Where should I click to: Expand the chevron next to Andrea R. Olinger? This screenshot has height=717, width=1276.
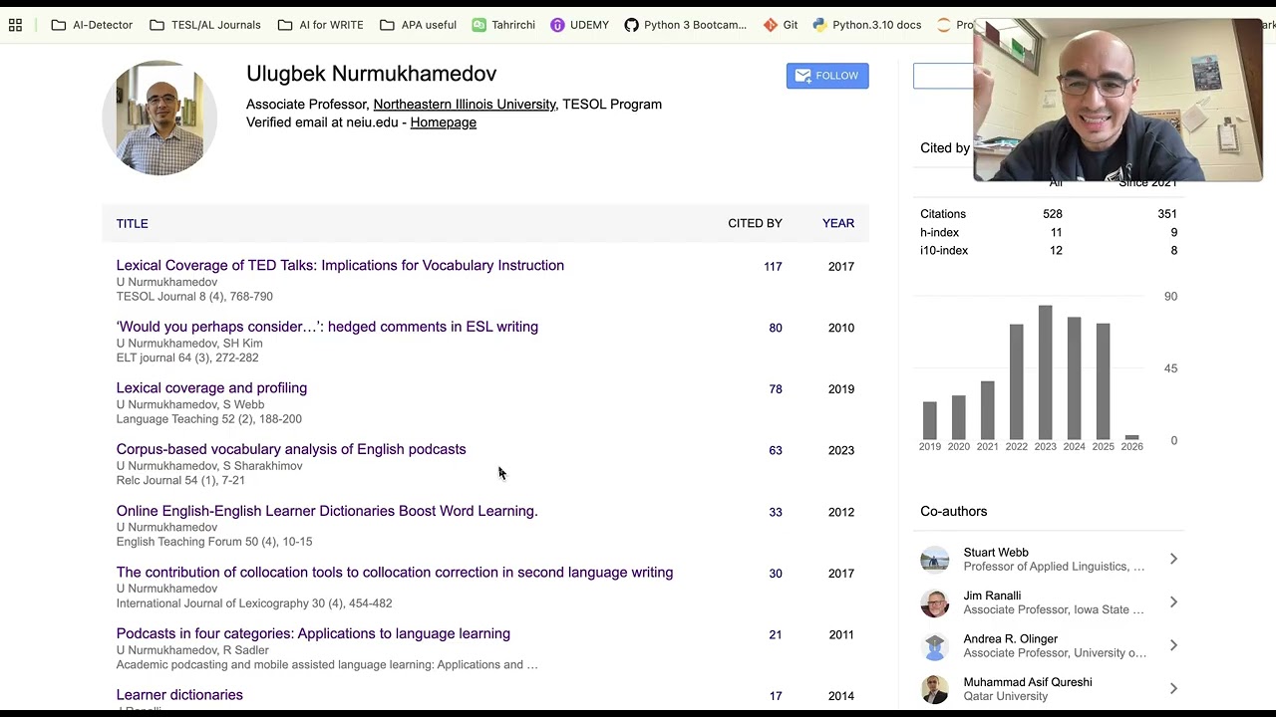pyautogui.click(x=1173, y=645)
